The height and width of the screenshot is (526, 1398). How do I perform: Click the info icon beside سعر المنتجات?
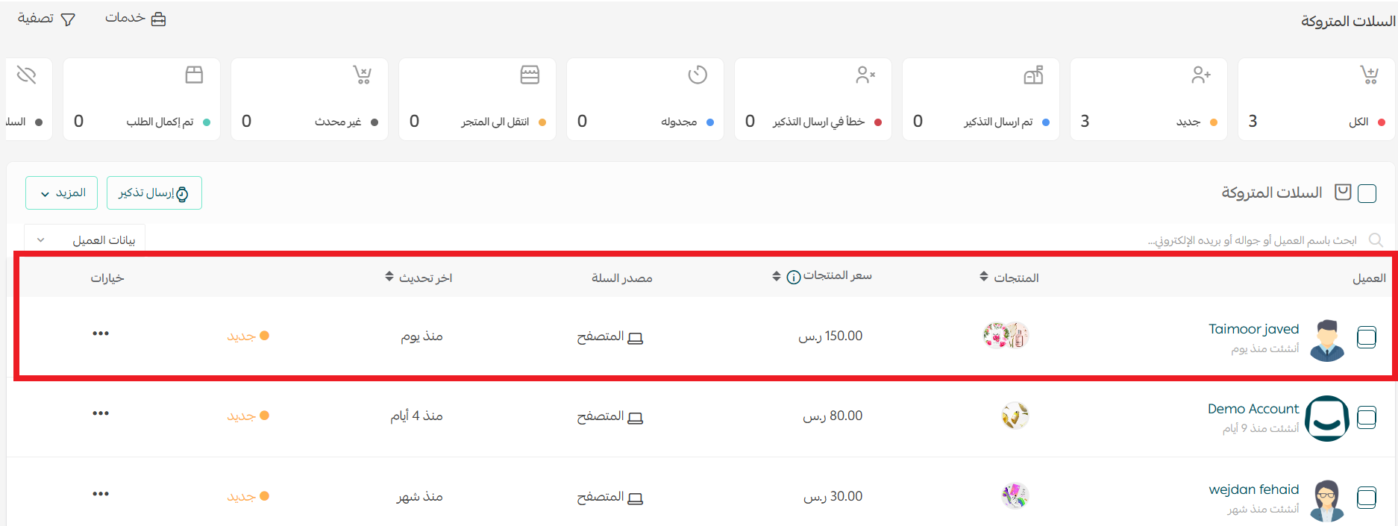[794, 278]
